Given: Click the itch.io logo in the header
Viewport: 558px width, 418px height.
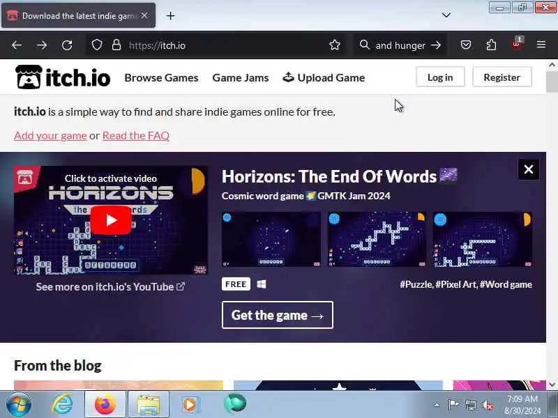Looking at the screenshot, I should (x=63, y=77).
